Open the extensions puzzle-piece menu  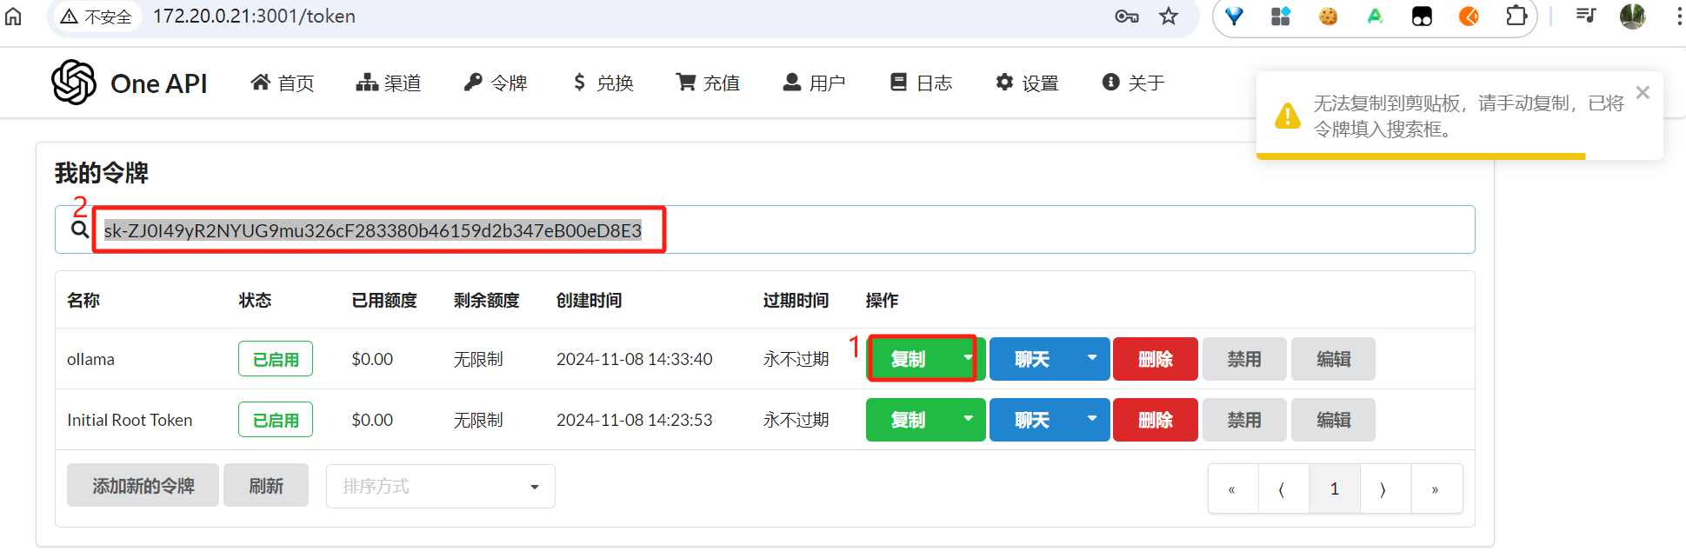tap(1516, 17)
